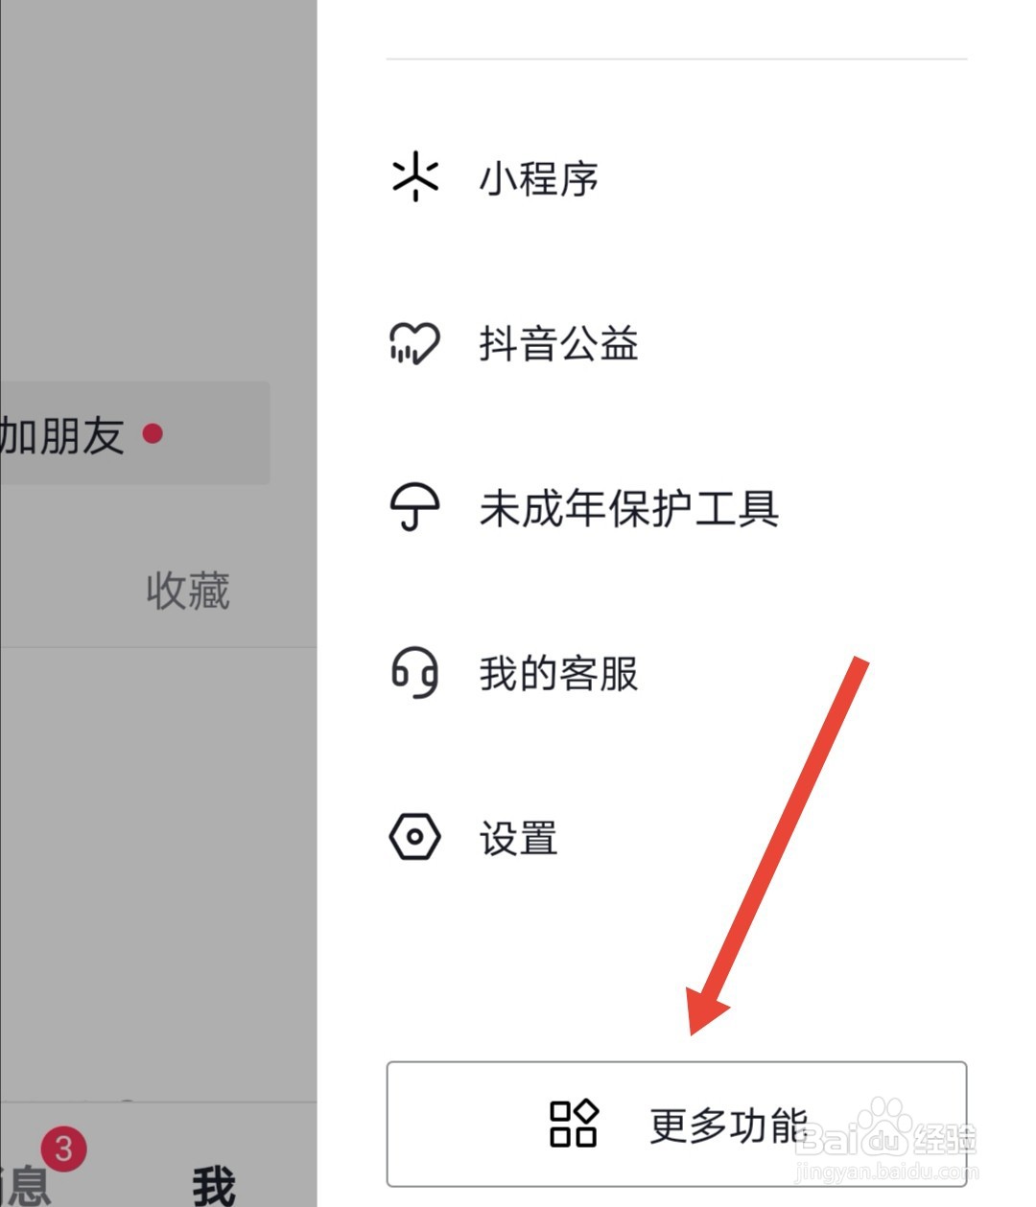Viewport: 1036px width, 1207px height.
Task: Tap the red badge showing 3
Action: pos(63,1149)
